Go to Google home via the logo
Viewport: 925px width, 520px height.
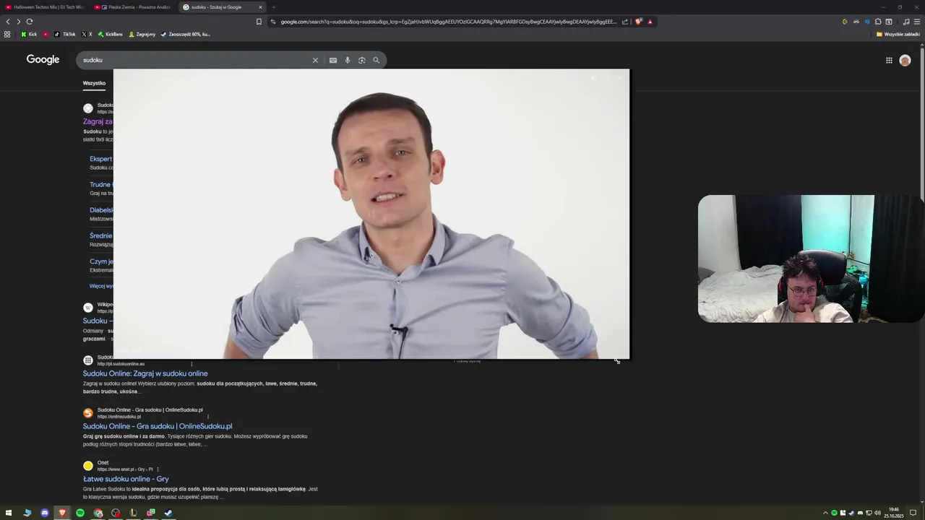(43, 59)
